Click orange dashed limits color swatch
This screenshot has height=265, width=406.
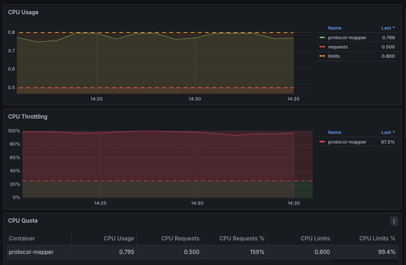322,56
